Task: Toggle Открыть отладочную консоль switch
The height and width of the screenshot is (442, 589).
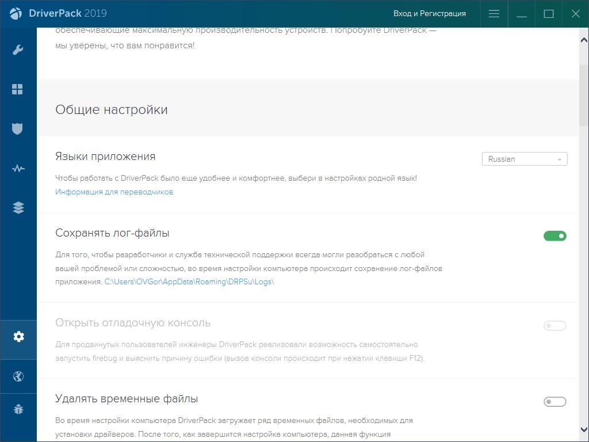Action: click(x=555, y=326)
